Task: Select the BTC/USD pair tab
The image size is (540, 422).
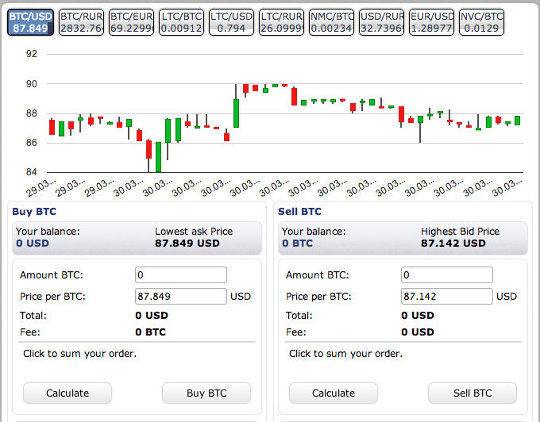Action: (x=30, y=22)
